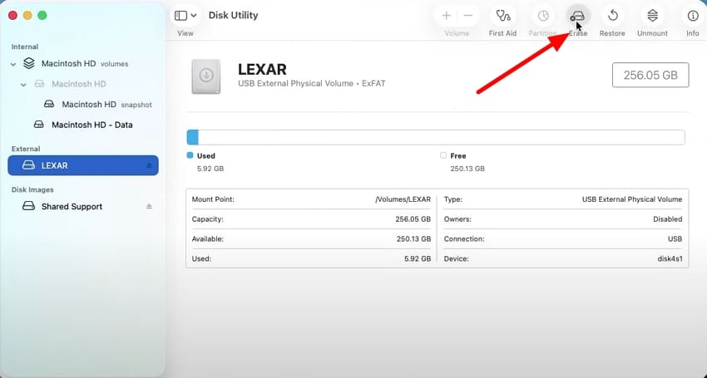Select the Macintosh HD snapshot entry
The image size is (707, 378).
tap(83, 105)
